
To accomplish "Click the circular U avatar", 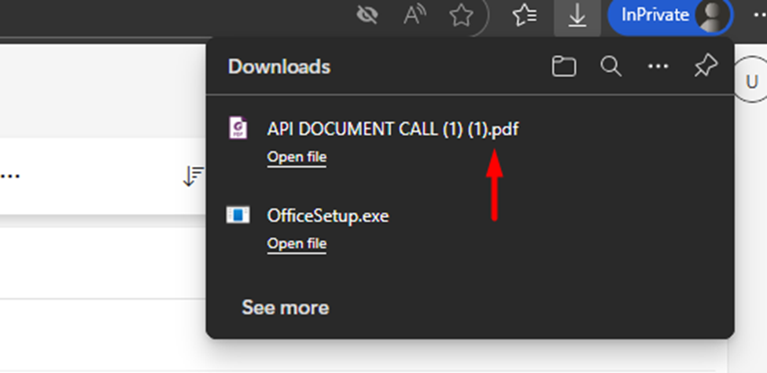I will tap(751, 82).
